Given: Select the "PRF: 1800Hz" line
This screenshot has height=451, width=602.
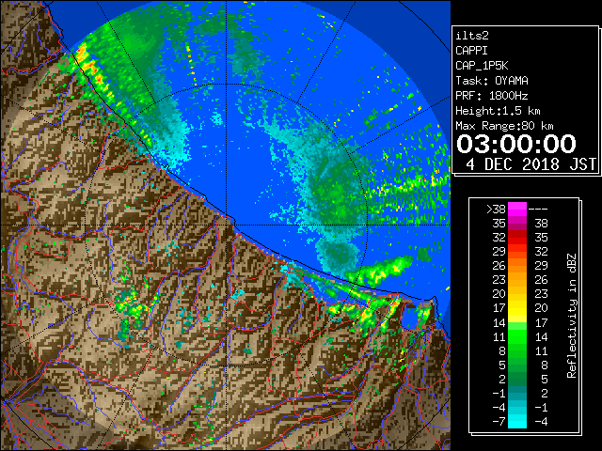Looking at the screenshot, I should tap(492, 96).
